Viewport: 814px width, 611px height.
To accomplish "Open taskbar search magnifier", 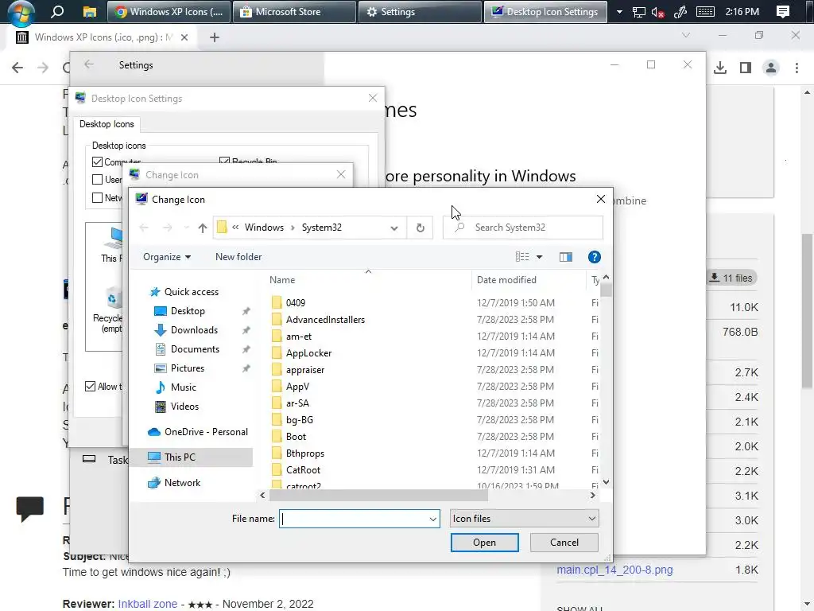I will tap(57, 11).
